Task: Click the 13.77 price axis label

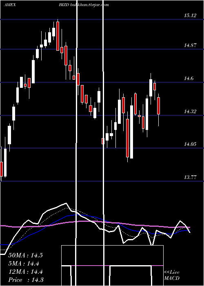Action: pyautogui.click(x=190, y=177)
